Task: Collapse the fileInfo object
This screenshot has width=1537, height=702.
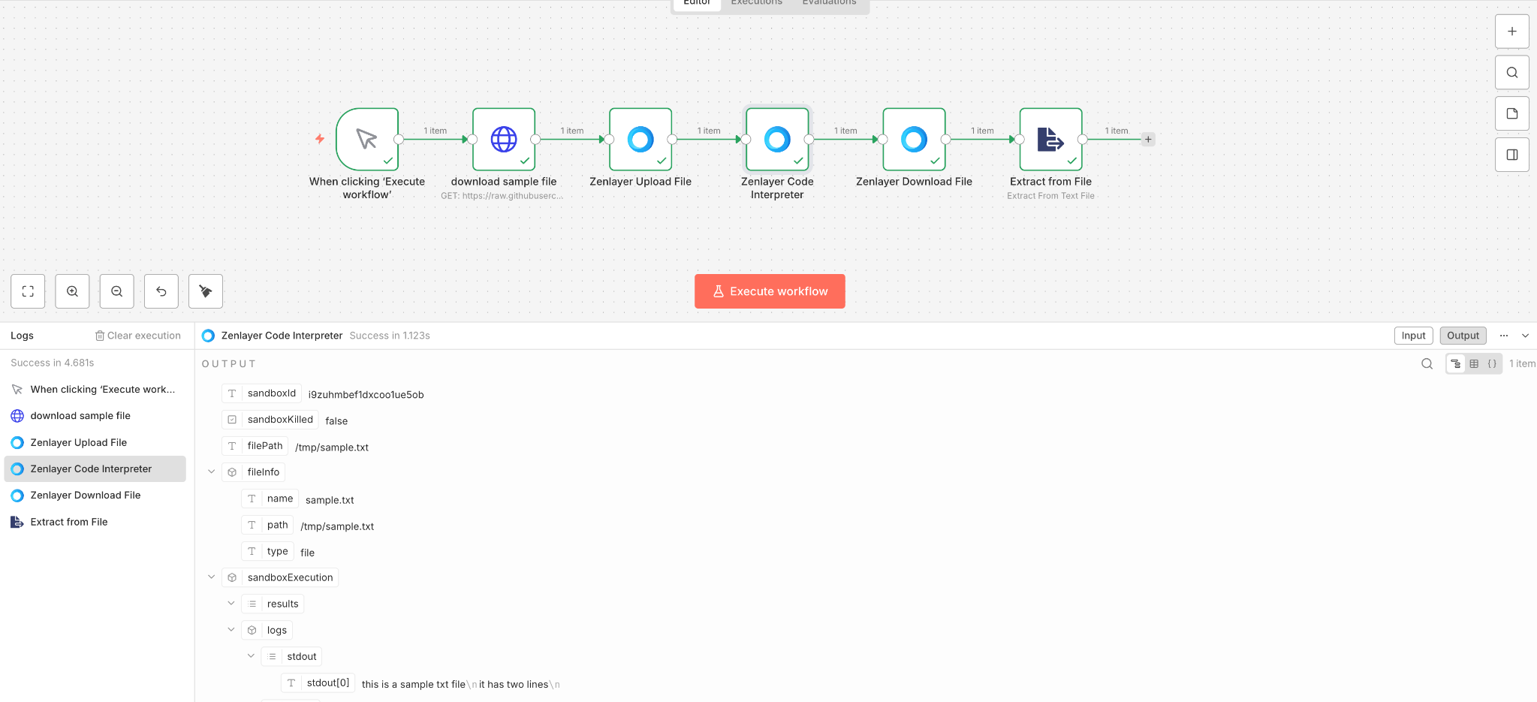Action: point(212,472)
